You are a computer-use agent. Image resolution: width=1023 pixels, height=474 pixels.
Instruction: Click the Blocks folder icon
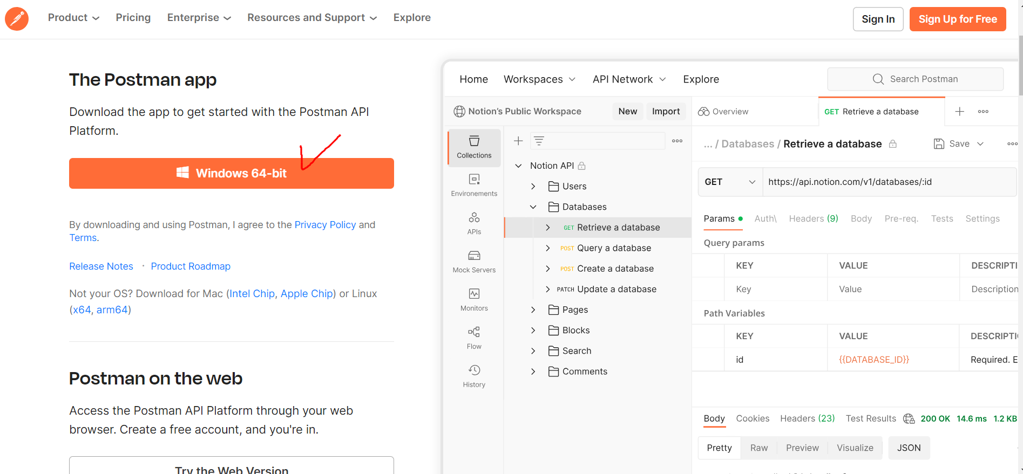[x=553, y=331]
